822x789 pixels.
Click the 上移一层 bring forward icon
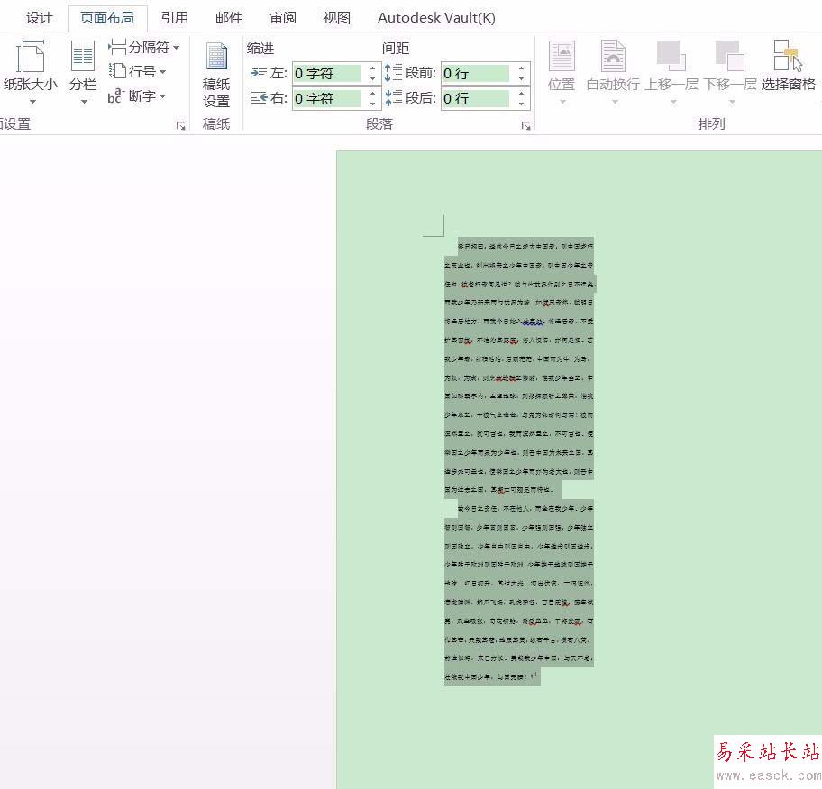[671, 56]
